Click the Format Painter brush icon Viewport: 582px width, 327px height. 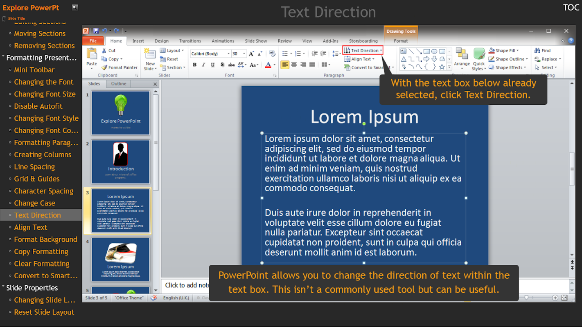[x=104, y=67]
